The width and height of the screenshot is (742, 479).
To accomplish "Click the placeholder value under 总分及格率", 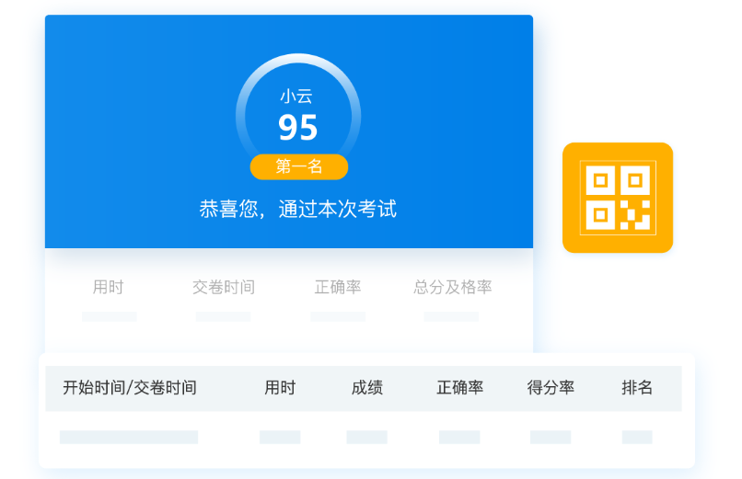I will (x=451, y=316).
